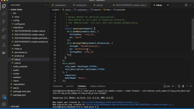The width and height of the screenshot is (194, 109).
Task: Open Explorer more actions ellipsis
Action: coord(46,5)
